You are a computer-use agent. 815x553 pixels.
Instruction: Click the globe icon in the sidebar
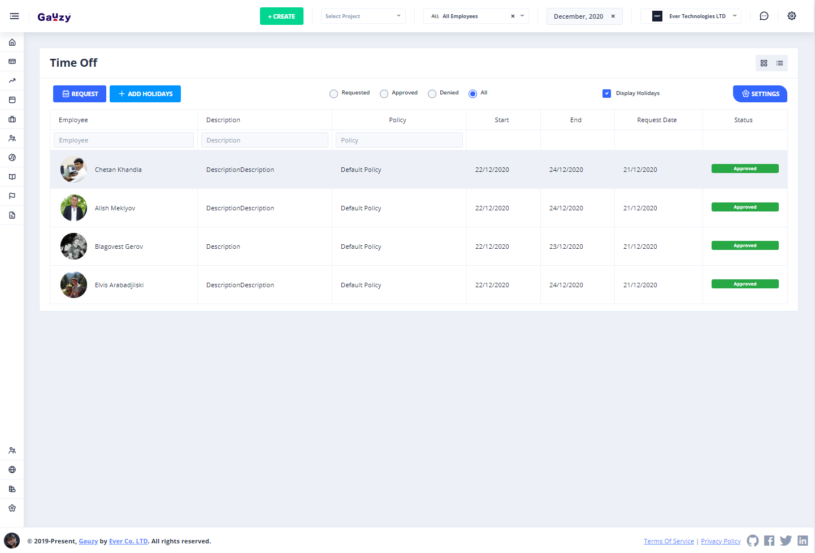click(x=12, y=470)
